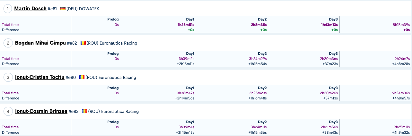412x136 pixels.
Task: Click the rank 2 circle badge
Action: click(x=8, y=43)
